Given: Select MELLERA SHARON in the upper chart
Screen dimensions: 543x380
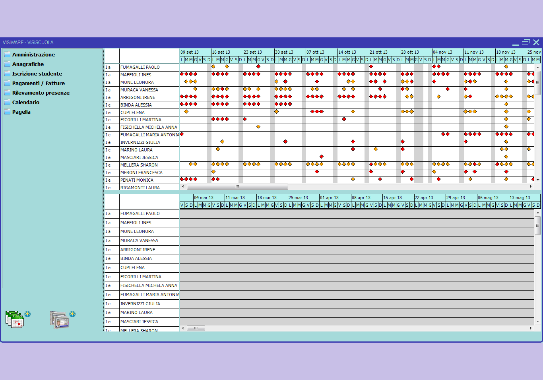Looking at the screenshot, I should tap(139, 165).
